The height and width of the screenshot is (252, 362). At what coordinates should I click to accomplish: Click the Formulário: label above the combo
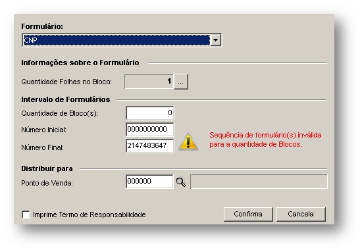click(x=42, y=26)
